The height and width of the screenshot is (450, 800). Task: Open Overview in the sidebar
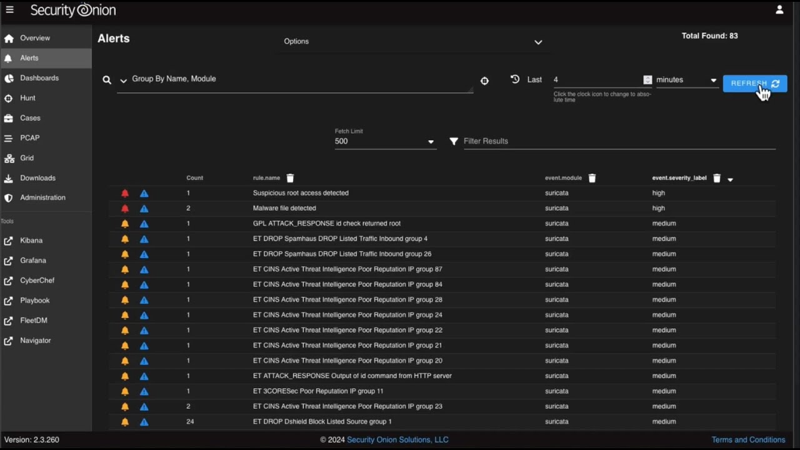pyautogui.click(x=46, y=38)
